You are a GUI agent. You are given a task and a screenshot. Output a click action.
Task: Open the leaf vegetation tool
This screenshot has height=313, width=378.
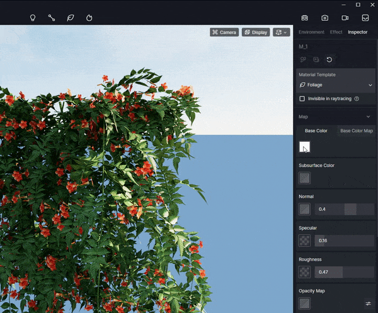pos(71,18)
